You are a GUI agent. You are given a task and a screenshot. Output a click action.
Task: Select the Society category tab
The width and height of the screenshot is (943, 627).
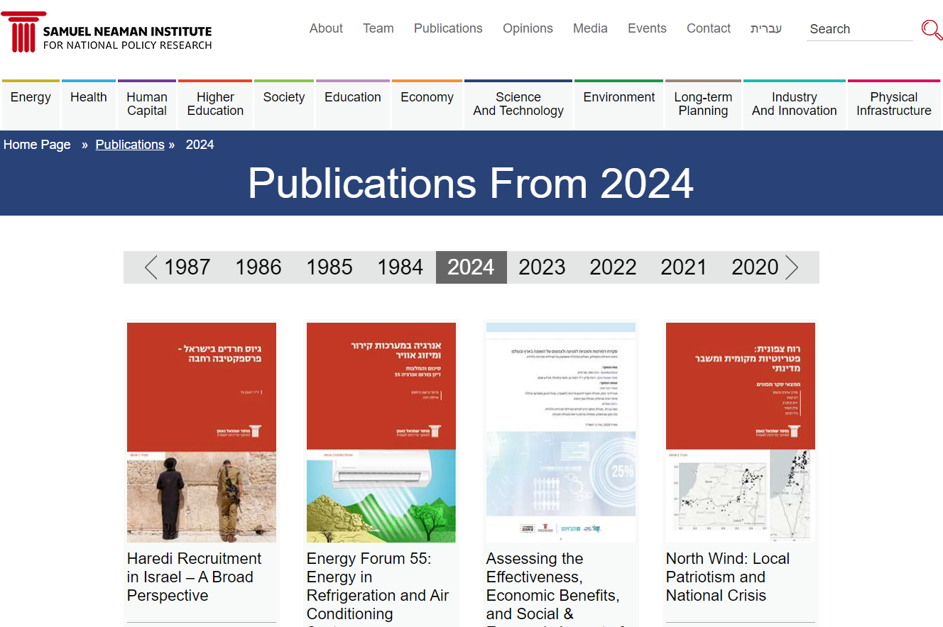pyautogui.click(x=284, y=104)
